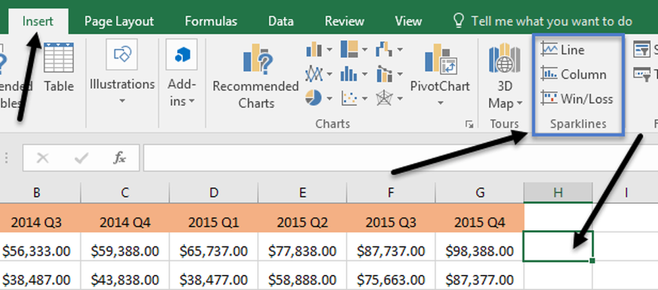Select column G header

[x=479, y=193]
